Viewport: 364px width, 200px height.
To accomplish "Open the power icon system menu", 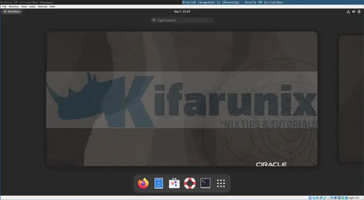I will (359, 11).
